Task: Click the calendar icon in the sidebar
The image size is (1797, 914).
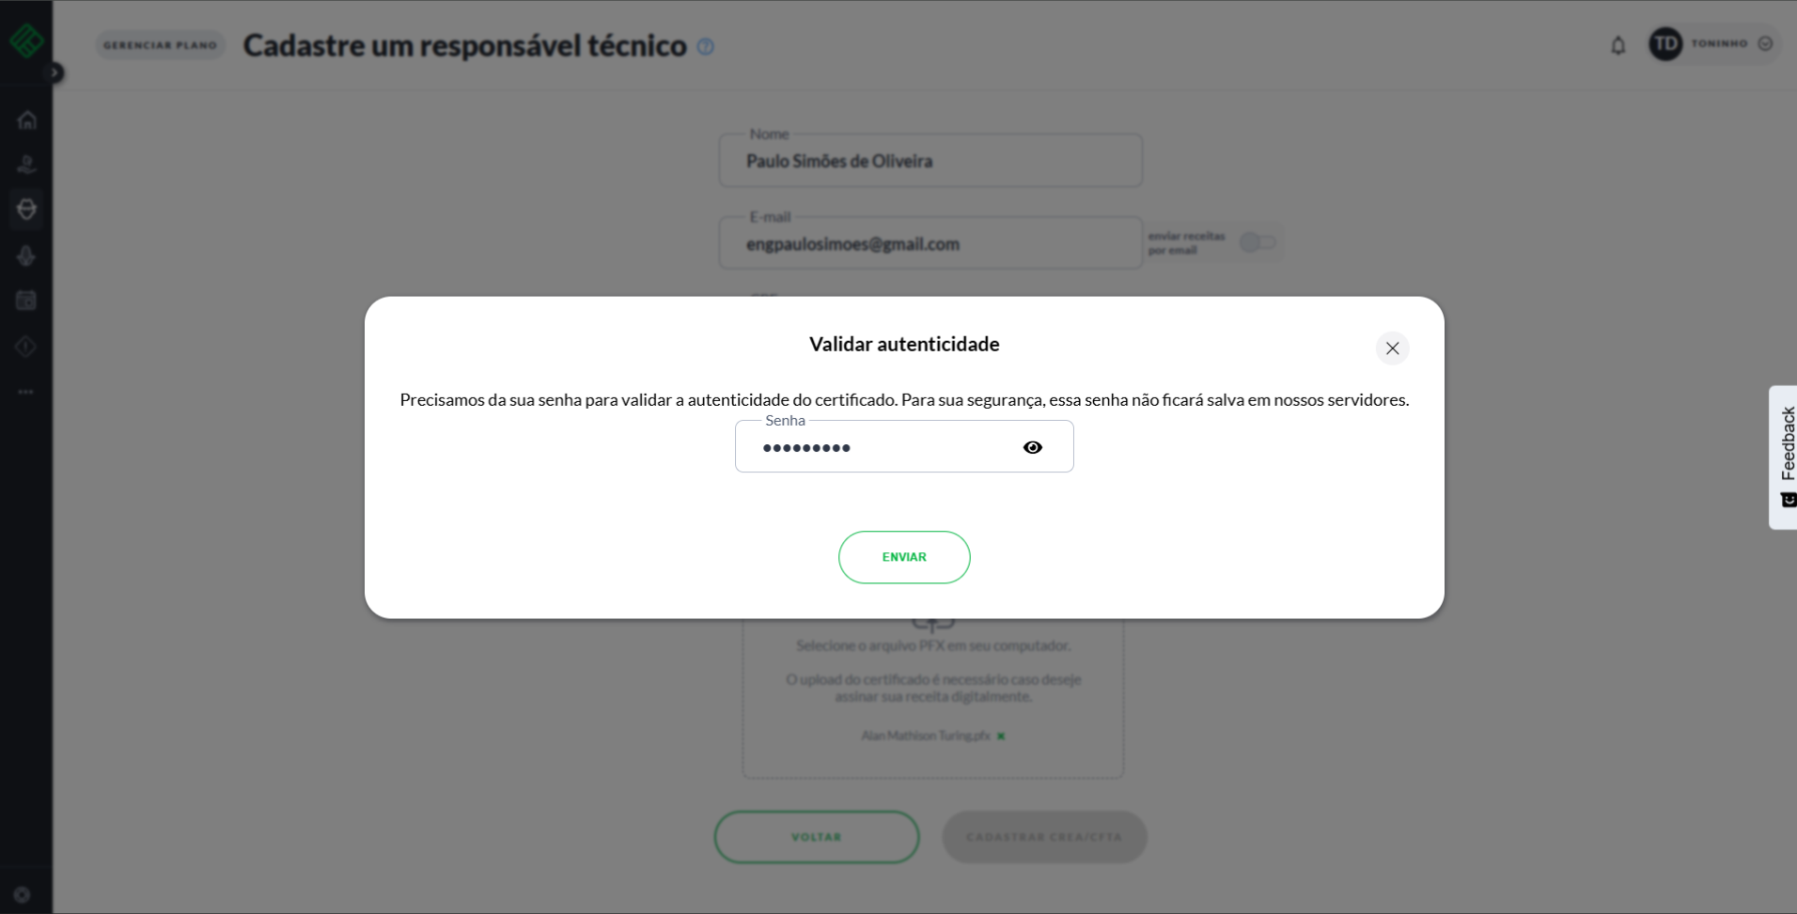Action: click(26, 301)
